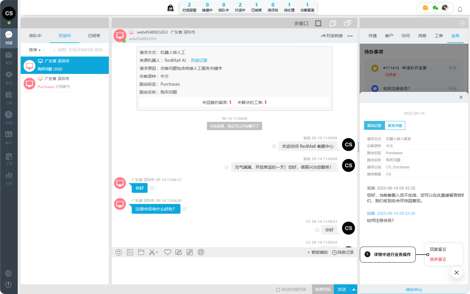Select the 留言记录 toggle tab
Screen dimensions: 470x294
point(374,126)
